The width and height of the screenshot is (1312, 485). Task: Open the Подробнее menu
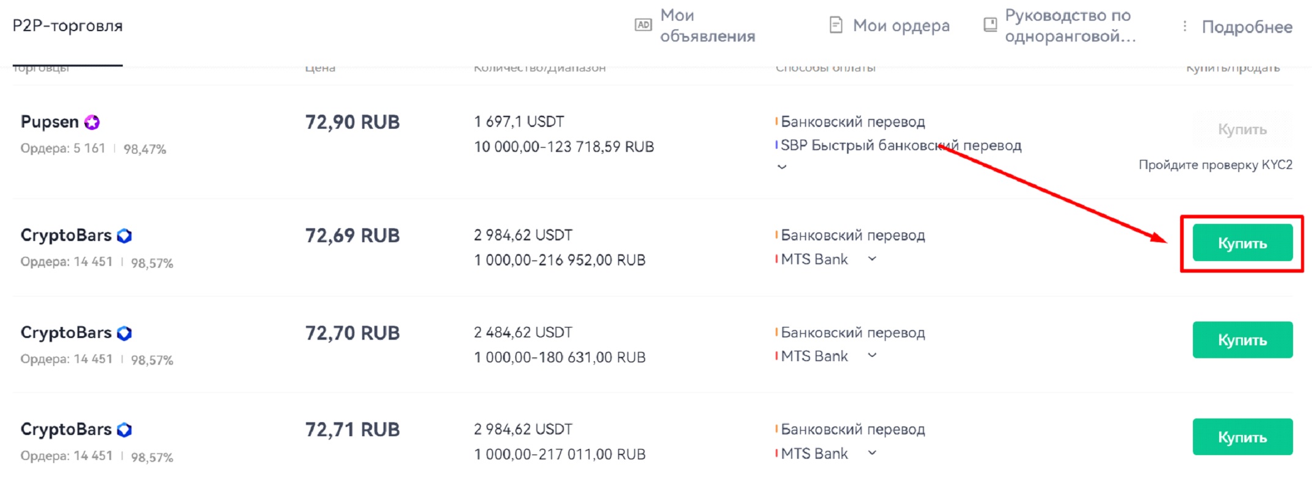1248,27
